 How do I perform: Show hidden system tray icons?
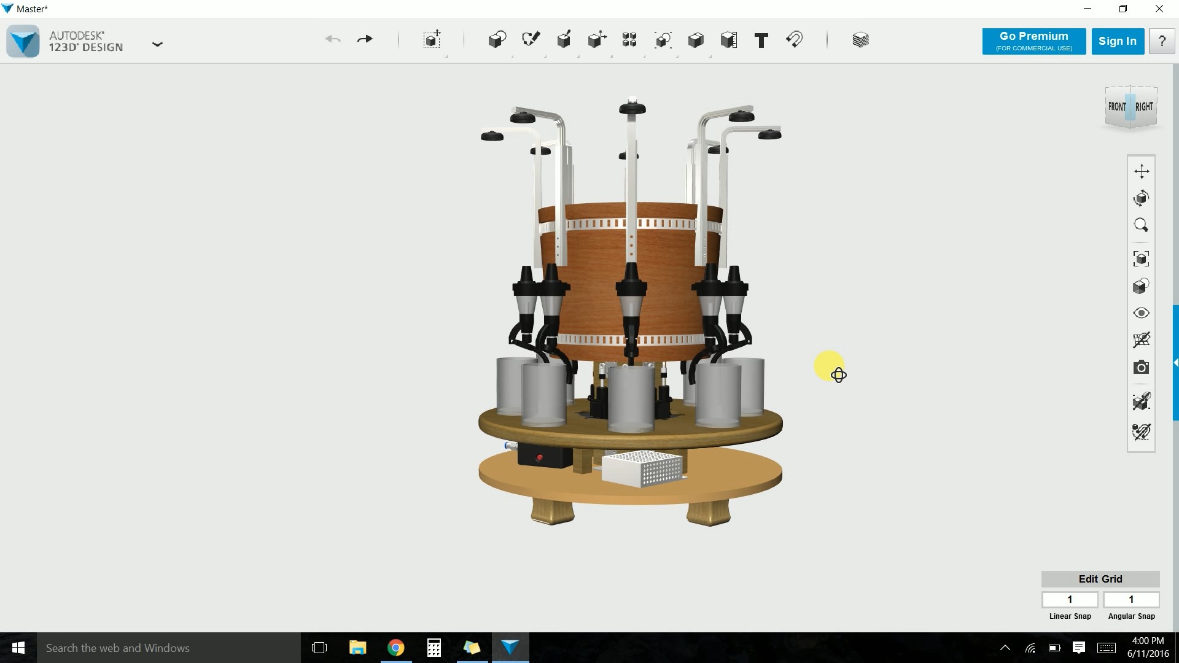click(1005, 648)
